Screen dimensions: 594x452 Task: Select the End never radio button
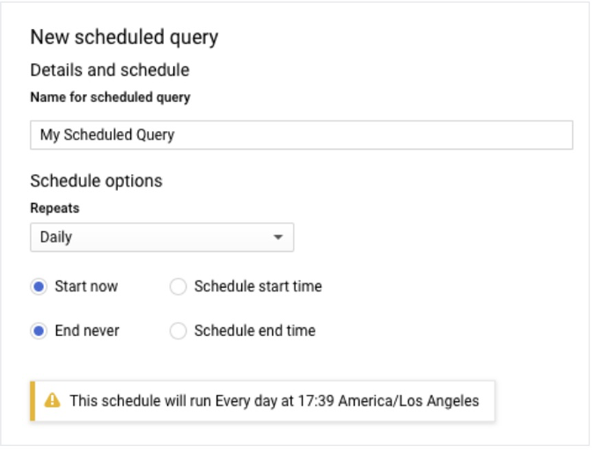click(39, 331)
